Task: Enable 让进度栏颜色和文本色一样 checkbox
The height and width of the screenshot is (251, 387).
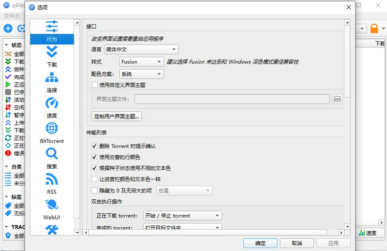Action: point(94,179)
